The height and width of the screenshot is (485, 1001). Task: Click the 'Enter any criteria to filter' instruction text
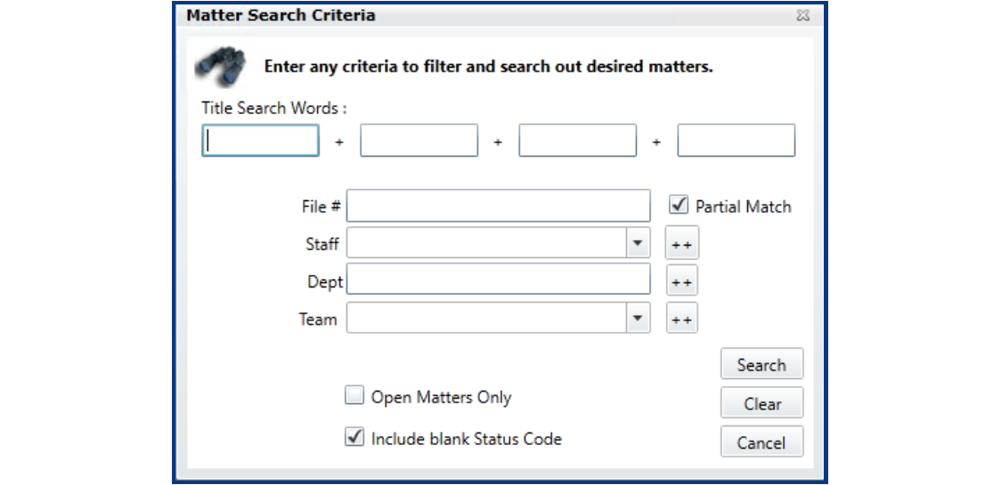tap(488, 67)
